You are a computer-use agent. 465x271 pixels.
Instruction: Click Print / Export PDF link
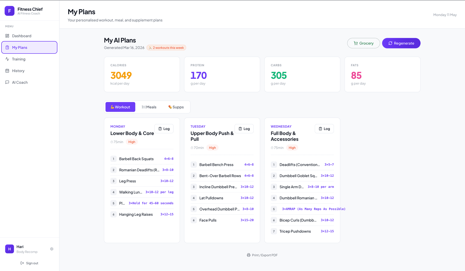click(x=262, y=255)
